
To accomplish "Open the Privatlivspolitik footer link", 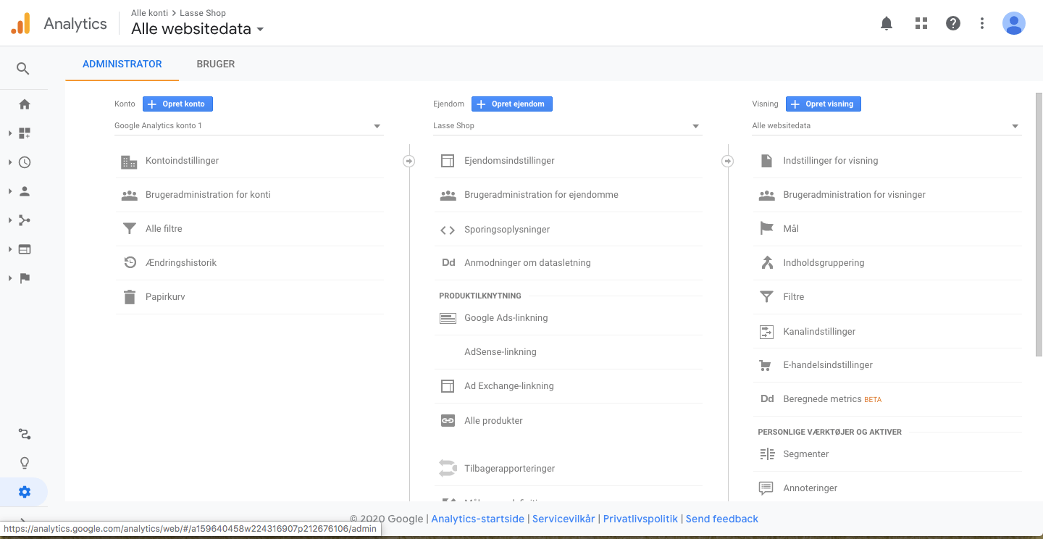I will [640, 519].
